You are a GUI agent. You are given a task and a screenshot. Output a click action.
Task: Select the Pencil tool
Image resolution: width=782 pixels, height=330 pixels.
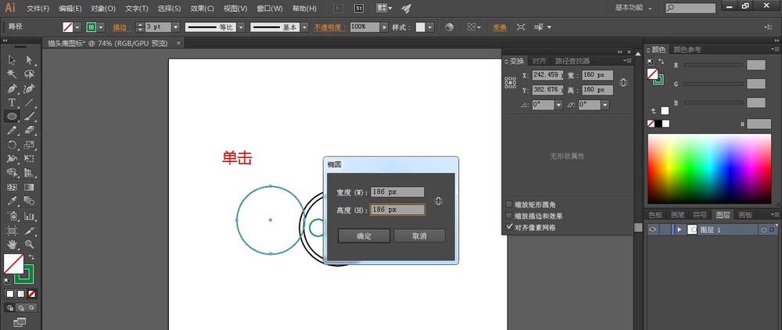[x=12, y=131]
